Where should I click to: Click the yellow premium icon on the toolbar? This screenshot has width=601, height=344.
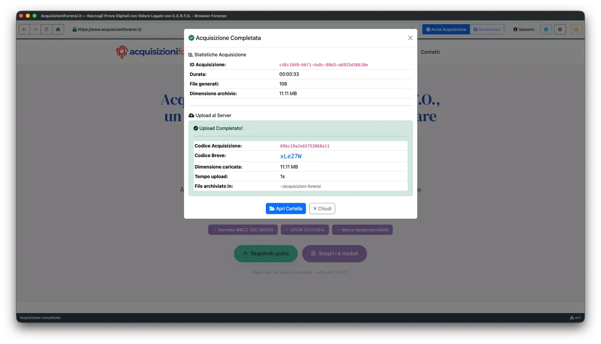(576, 29)
